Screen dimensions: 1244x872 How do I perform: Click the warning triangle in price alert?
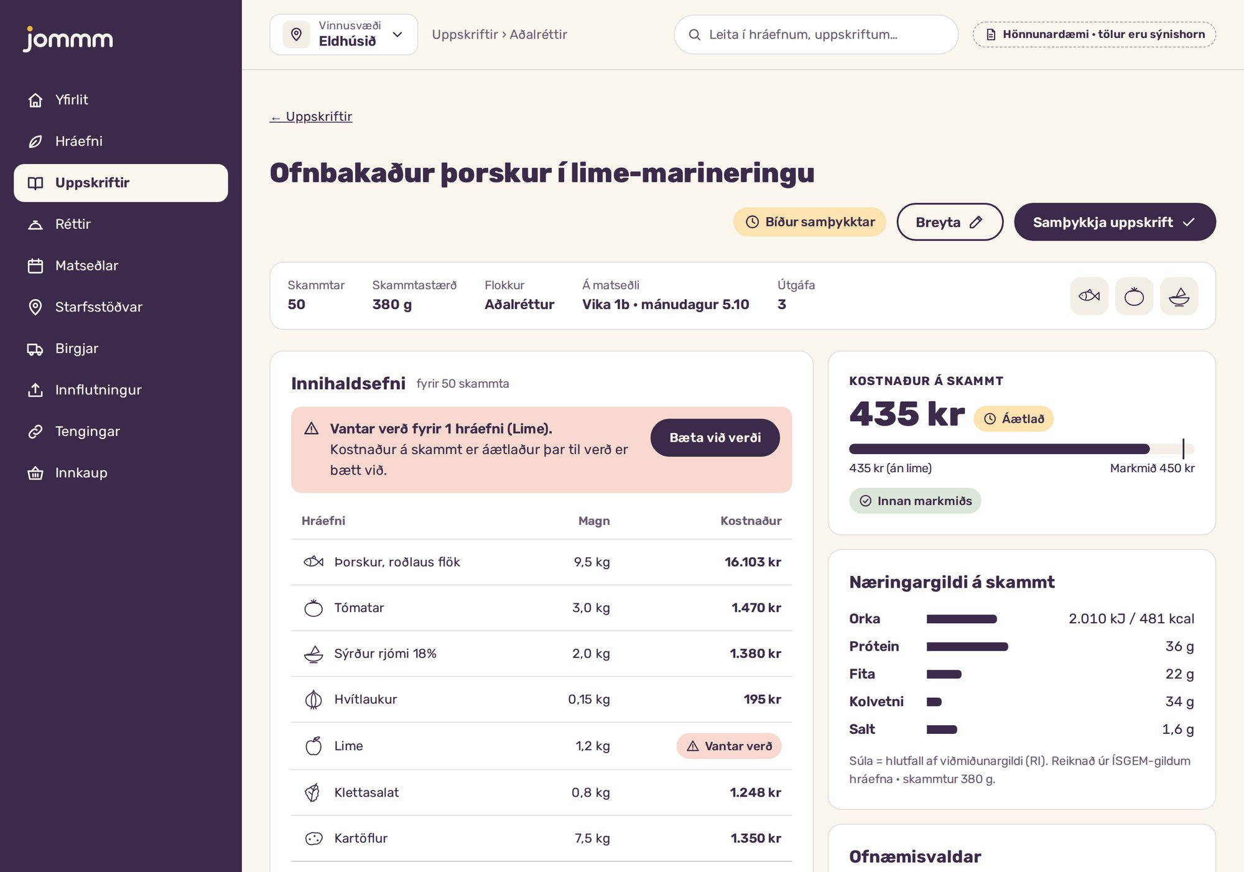point(312,429)
